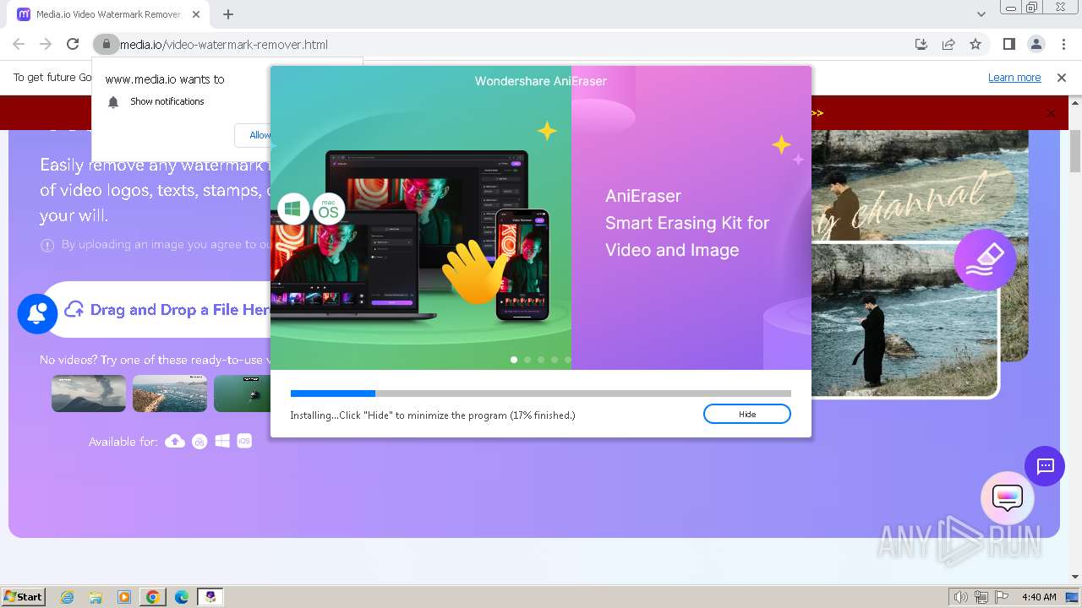This screenshot has height=608, width=1082.
Task: Bookmark this page with star icon
Action: (975, 44)
